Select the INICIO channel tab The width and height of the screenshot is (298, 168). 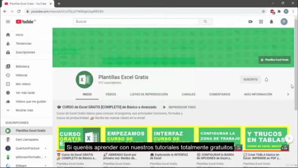[x=87, y=94]
